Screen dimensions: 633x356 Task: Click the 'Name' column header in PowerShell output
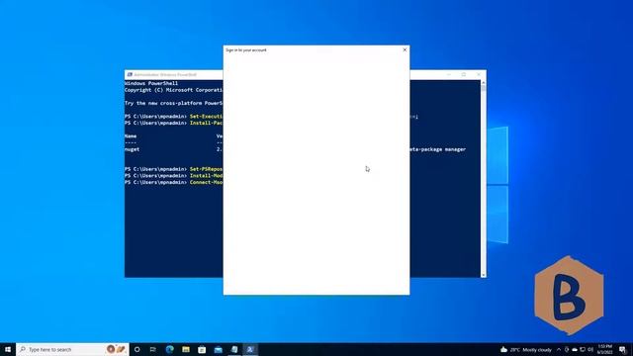[x=131, y=136]
